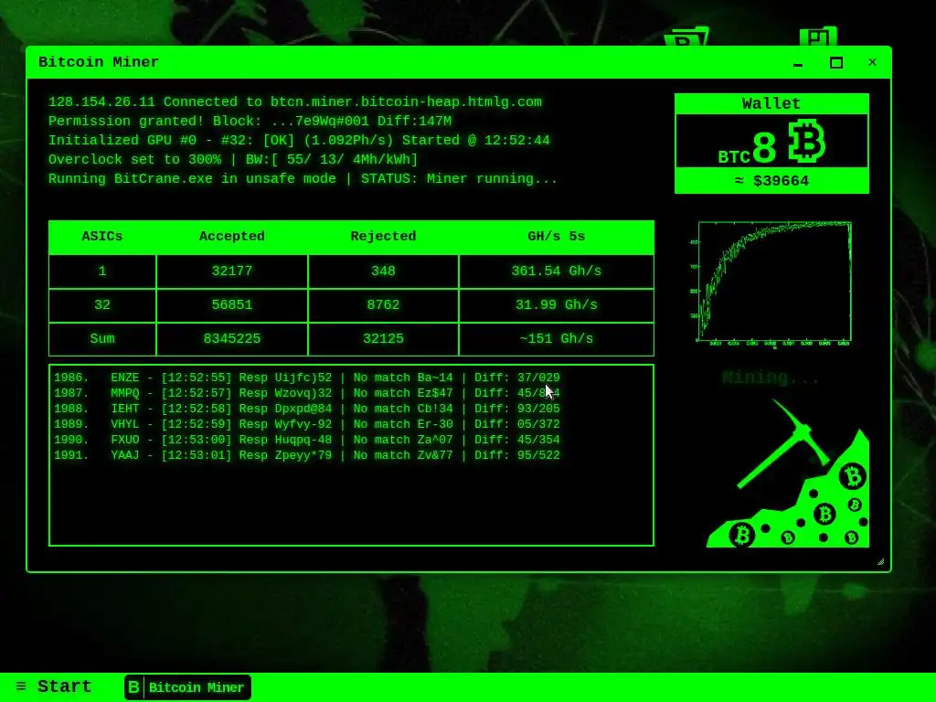This screenshot has height=702, width=936.
Task: Click log entry 1991 YAAJ
Action: pos(307,455)
